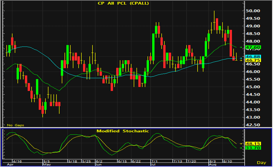
Task: Click the 5/18 date marker
Action: 73,161
